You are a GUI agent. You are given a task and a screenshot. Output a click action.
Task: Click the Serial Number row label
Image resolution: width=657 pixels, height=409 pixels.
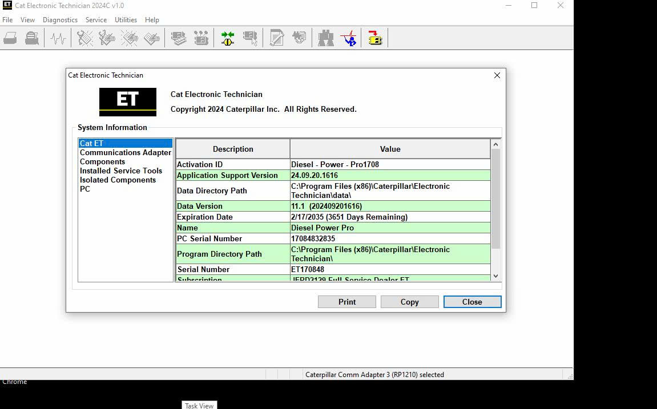tap(203, 270)
